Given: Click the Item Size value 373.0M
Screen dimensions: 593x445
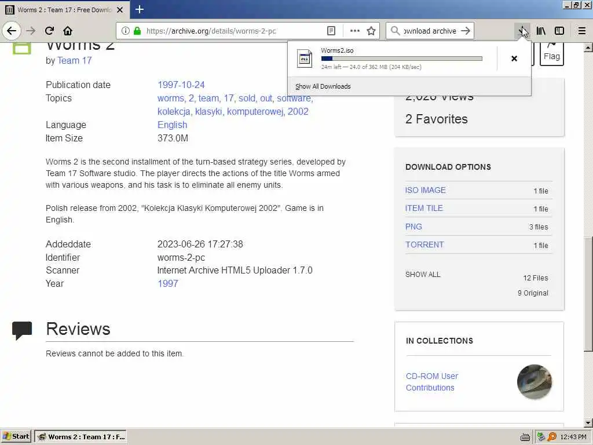Looking at the screenshot, I should tap(173, 138).
